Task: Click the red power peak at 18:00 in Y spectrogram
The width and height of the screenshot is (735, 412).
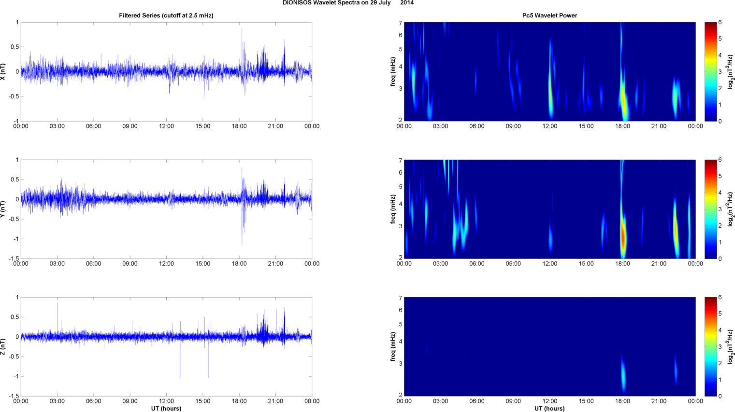Action: tap(623, 236)
